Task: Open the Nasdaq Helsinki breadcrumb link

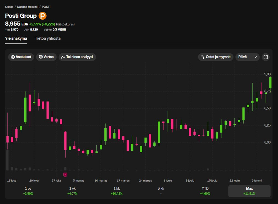Action: click(x=27, y=7)
